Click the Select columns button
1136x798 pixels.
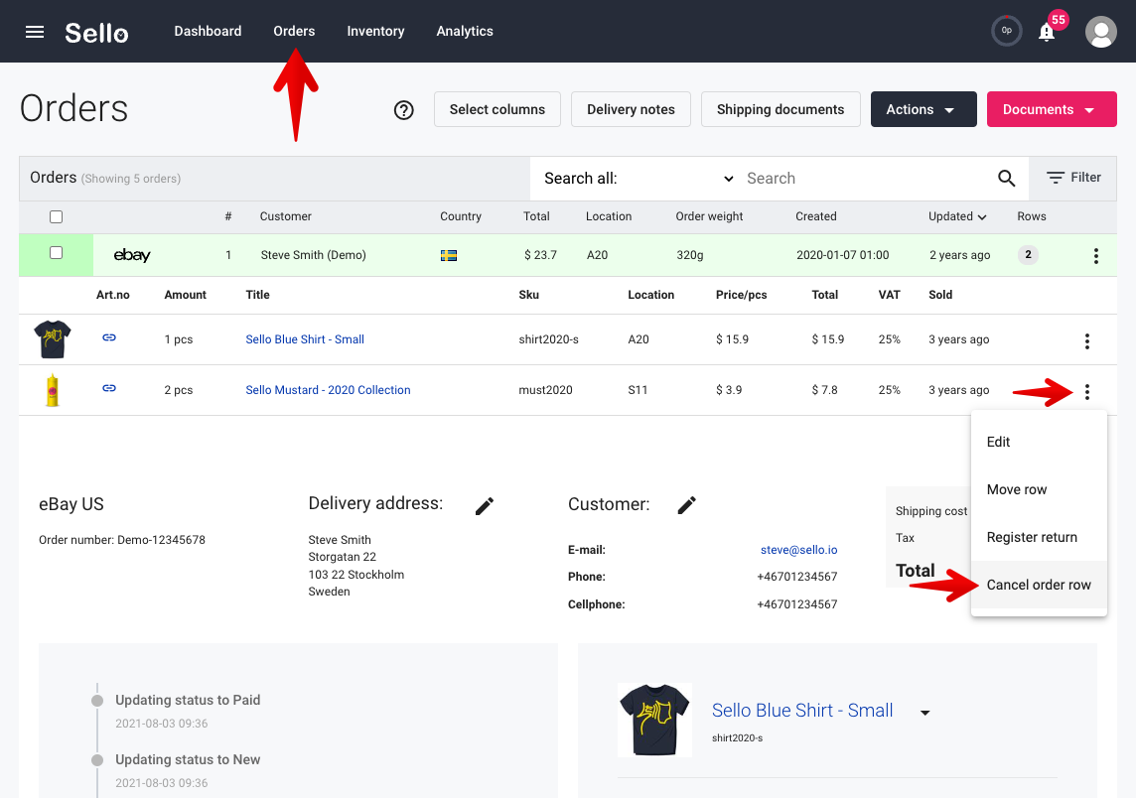point(497,109)
